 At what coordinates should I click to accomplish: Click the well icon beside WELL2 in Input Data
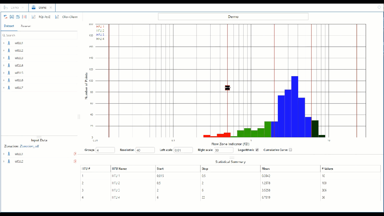click(9, 161)
